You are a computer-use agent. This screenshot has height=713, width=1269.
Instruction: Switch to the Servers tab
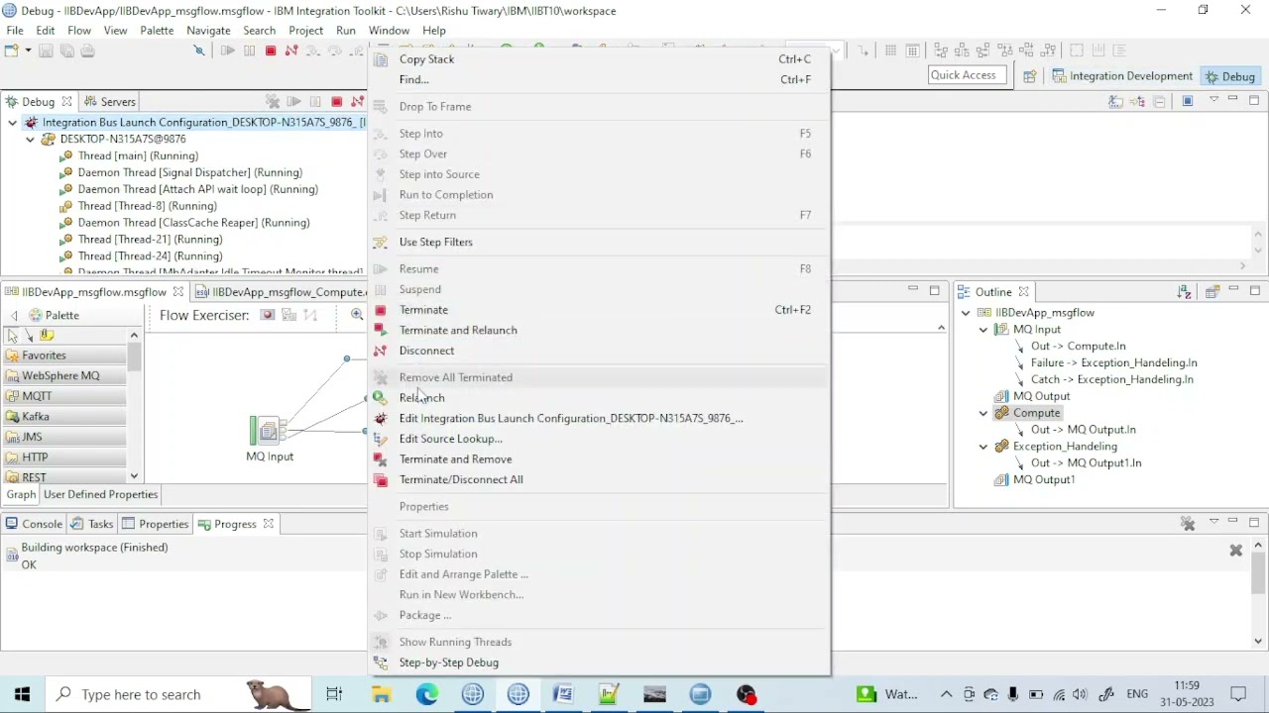tap(109, 102)
